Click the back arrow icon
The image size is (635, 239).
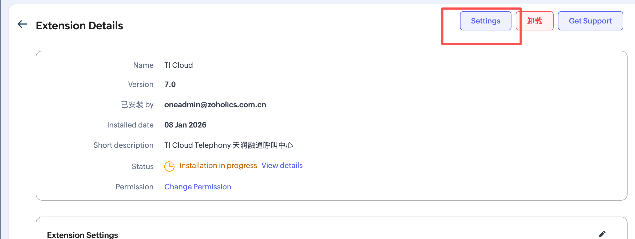pyautogui.click(x=22, y=24)
